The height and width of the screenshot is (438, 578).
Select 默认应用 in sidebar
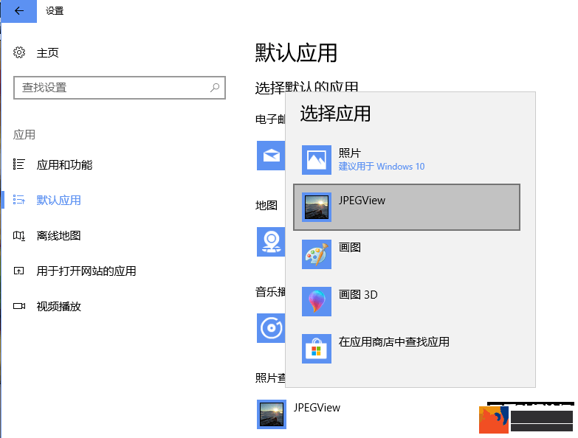[58, 201]
